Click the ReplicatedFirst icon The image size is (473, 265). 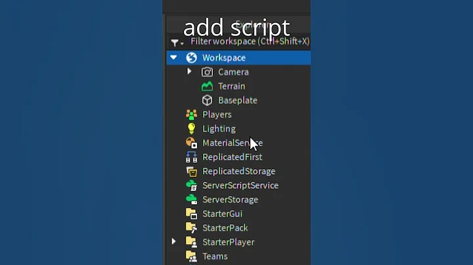pyautogui.click(x=191, y=157)
